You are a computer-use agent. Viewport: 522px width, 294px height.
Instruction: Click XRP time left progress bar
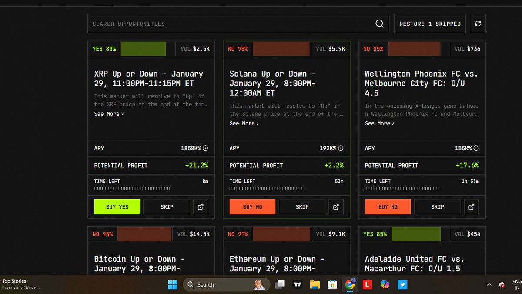[132, 189]
